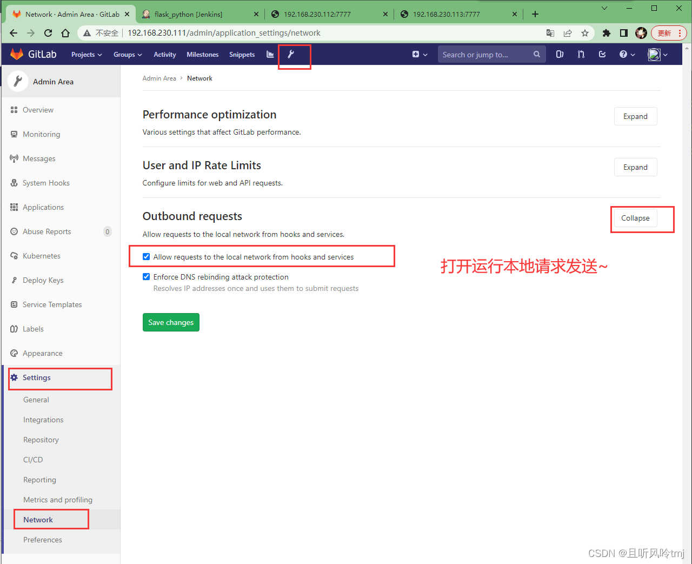Open the analytics chart icon in navbar

tap(270, 55)
